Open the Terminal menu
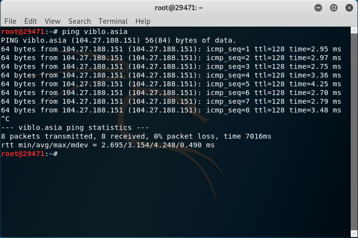The height and width of the screenshot is (238, 358). coord(113,21)
